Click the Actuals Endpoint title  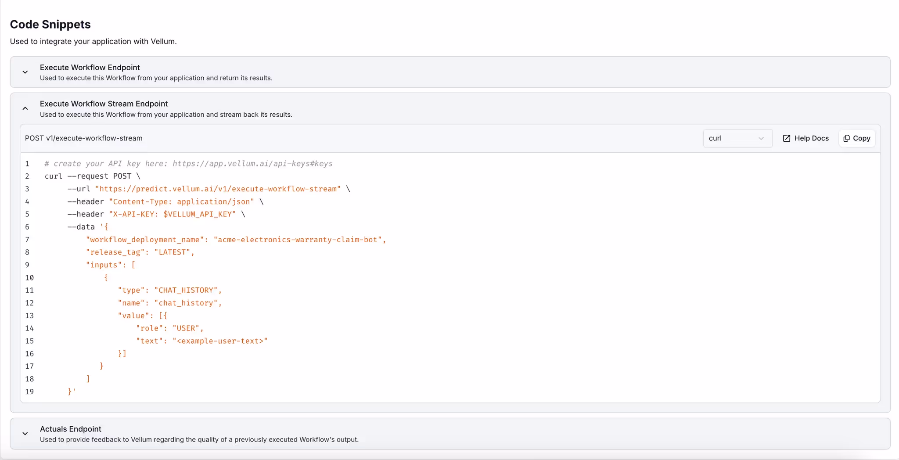[x=71, y=429]
